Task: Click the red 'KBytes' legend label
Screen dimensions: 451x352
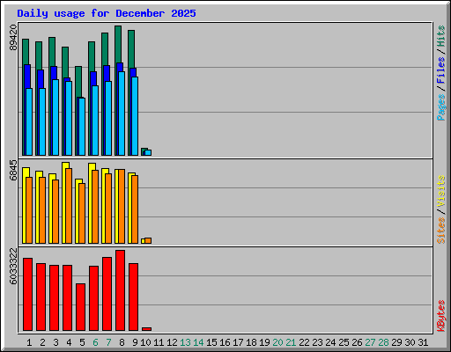Action: (440, 316)
